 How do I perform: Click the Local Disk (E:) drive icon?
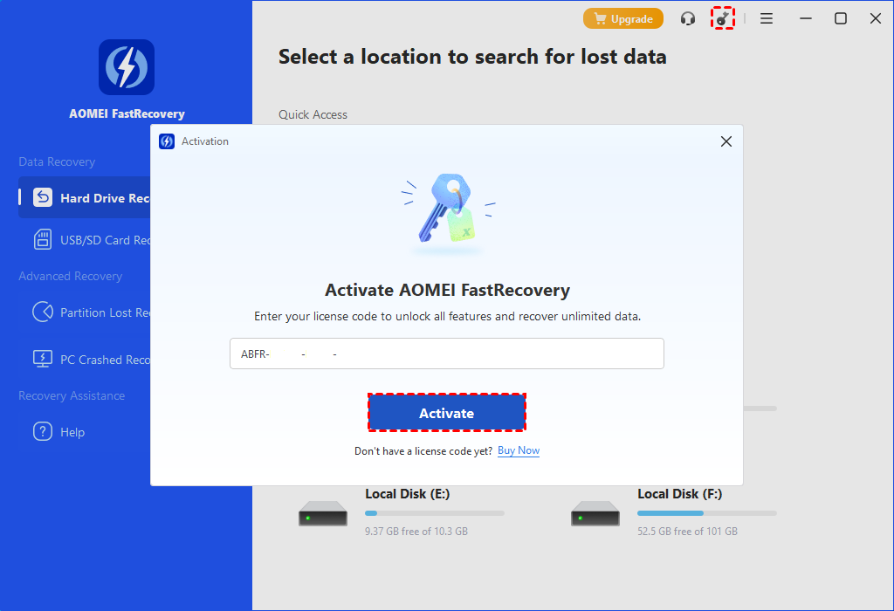coord(323,513)
